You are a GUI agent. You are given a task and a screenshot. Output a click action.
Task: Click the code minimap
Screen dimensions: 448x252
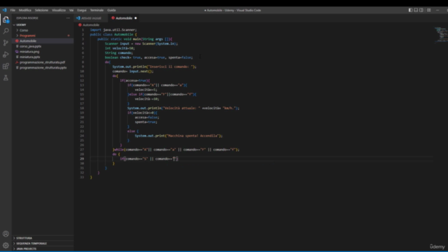440,34
